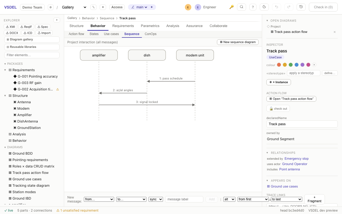Open the States sub-tab
This screenshot has height=214, width=342.
click(x=94, y=34)
